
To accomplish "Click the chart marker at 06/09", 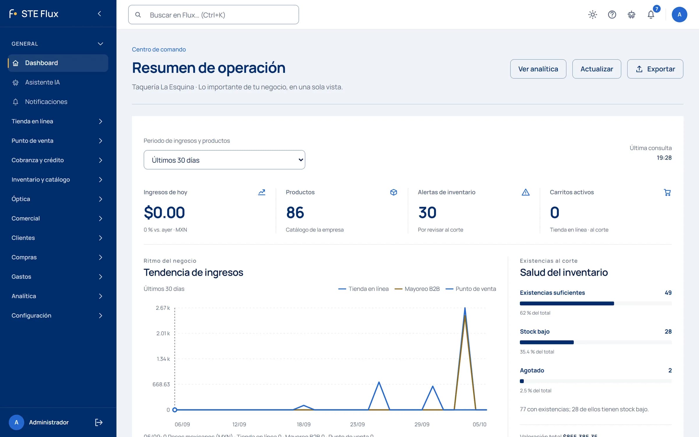I will click(x=175, y=410).
